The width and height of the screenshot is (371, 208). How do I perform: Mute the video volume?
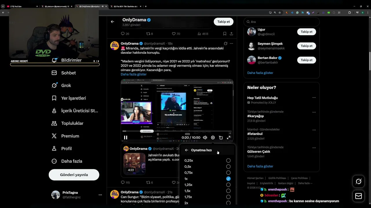tap(205, 138)
